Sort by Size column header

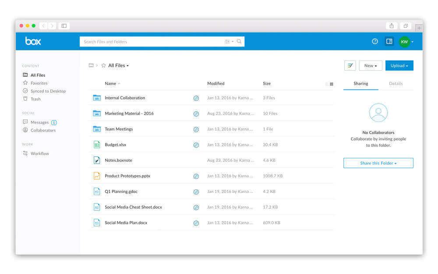click(x=267, y=83)
